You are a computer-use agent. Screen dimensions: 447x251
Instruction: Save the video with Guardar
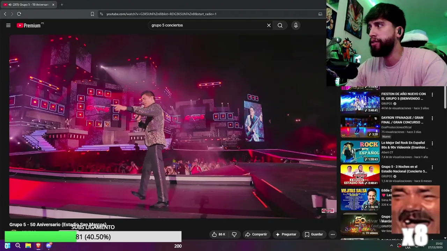pos(314,234)
